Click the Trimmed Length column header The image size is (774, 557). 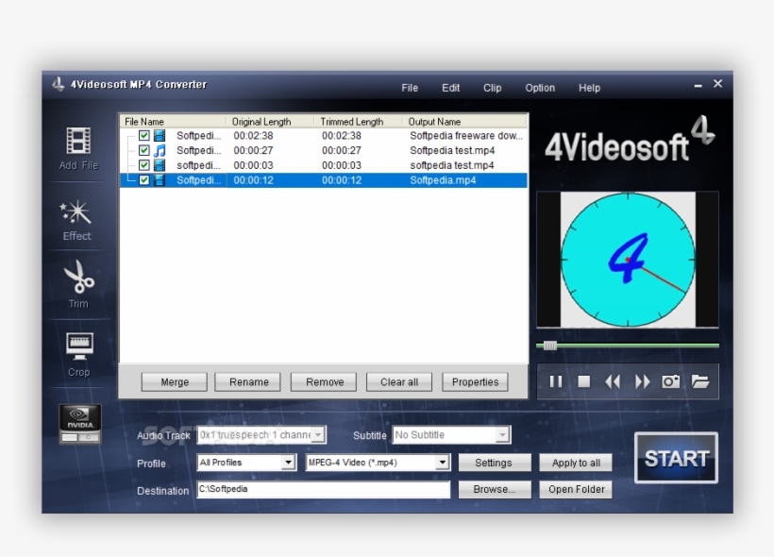[359, 122]
